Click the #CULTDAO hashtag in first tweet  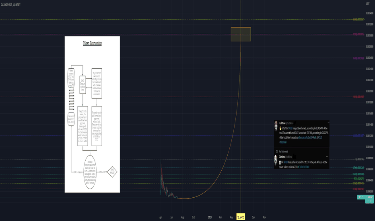283,142
